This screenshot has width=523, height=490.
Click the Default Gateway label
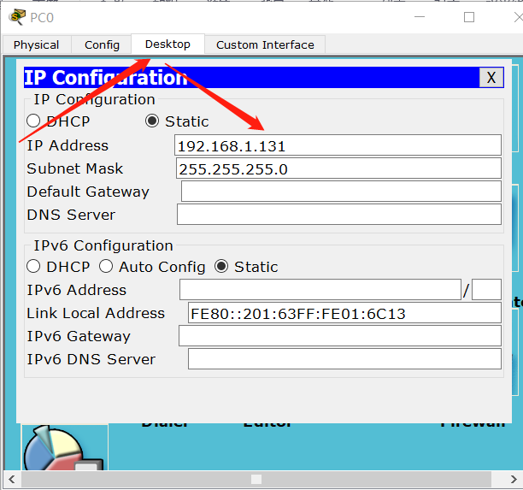pos(88,192)
